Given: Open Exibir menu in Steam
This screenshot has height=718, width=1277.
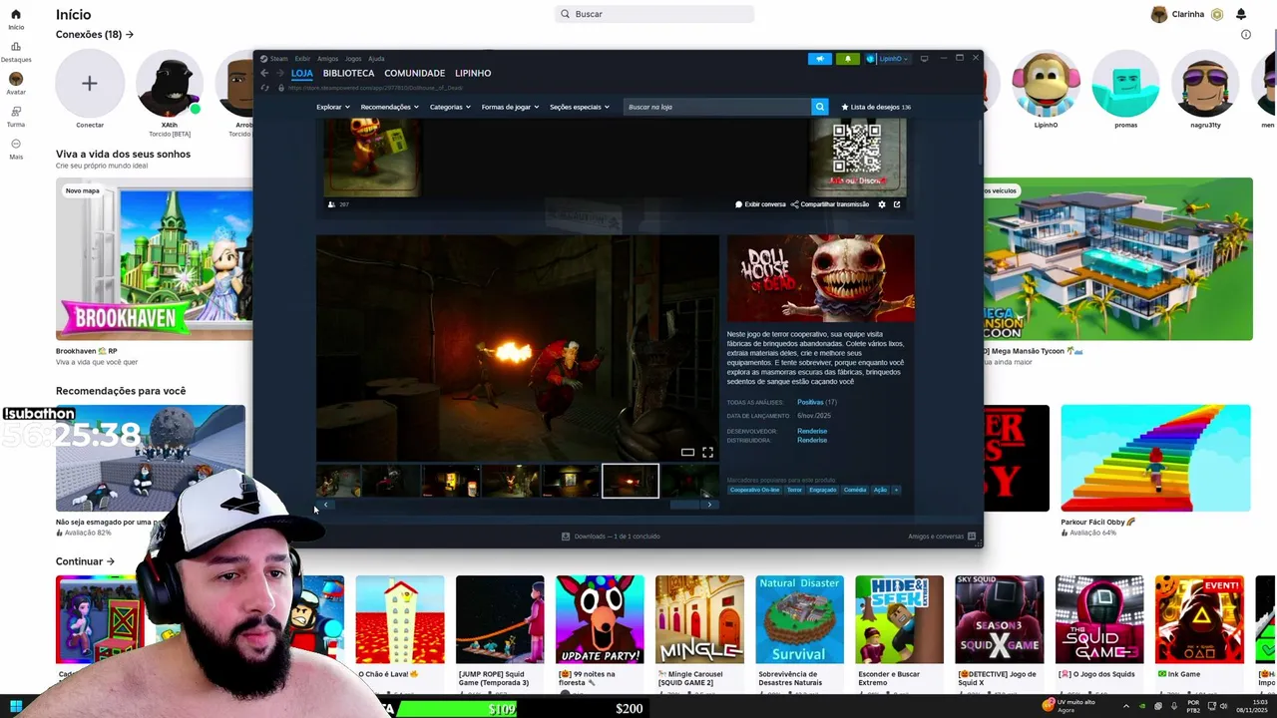Looking at the screenshot, I should [302, 59].
